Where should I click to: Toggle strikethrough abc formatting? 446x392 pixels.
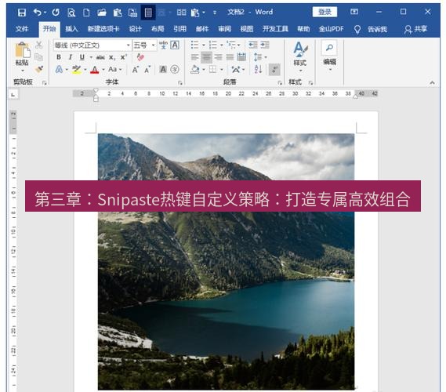(100, 57)
